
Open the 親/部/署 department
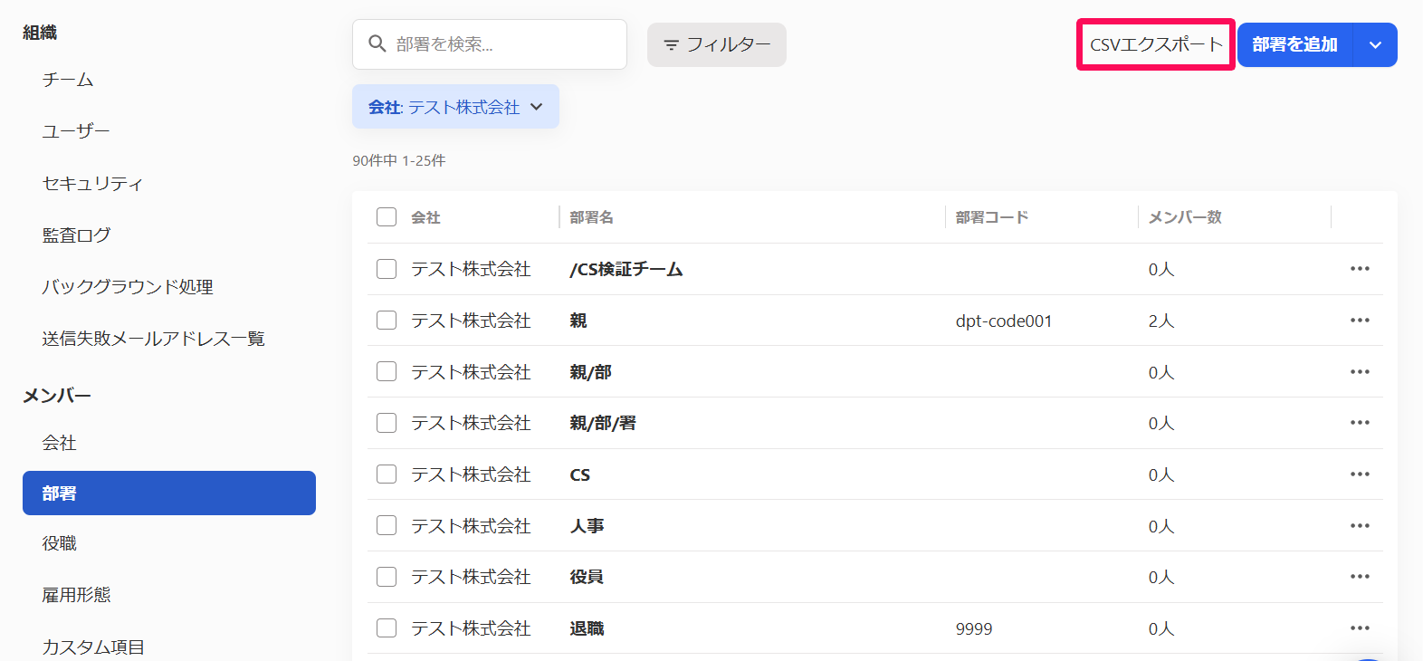[603, 423]
